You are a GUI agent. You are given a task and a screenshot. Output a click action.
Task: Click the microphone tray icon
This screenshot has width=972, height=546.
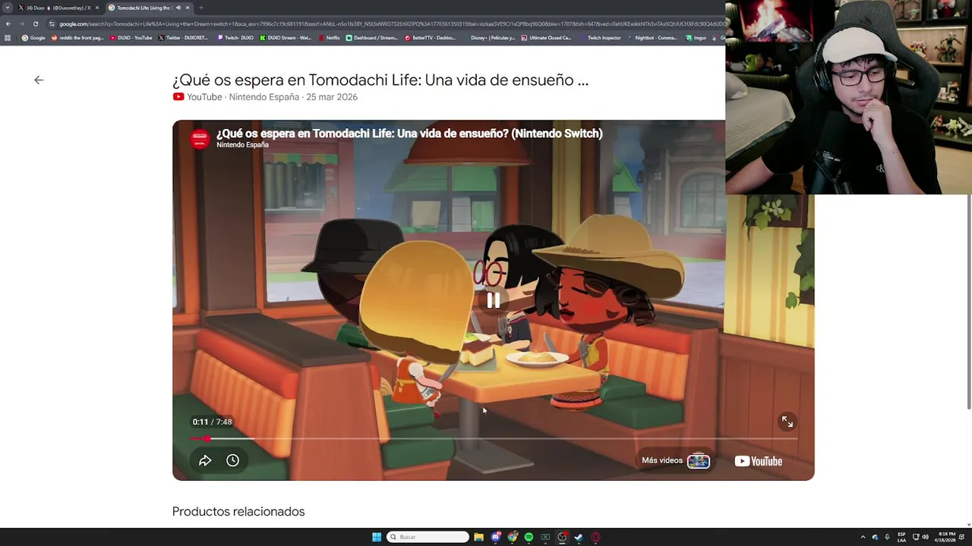[x=887, y=537]
